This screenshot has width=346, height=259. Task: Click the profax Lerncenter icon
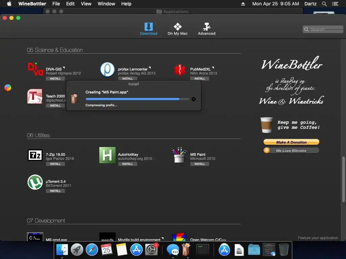pos(107,69)
